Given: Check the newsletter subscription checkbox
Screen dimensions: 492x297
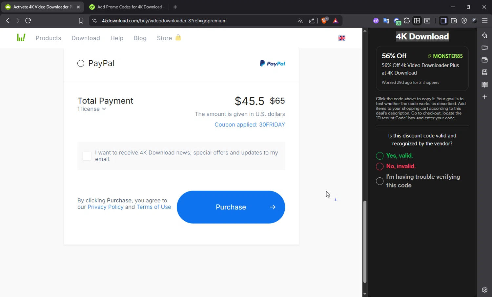Looking at the screenshot, I should pyautogui.click(x=87, y=156).
